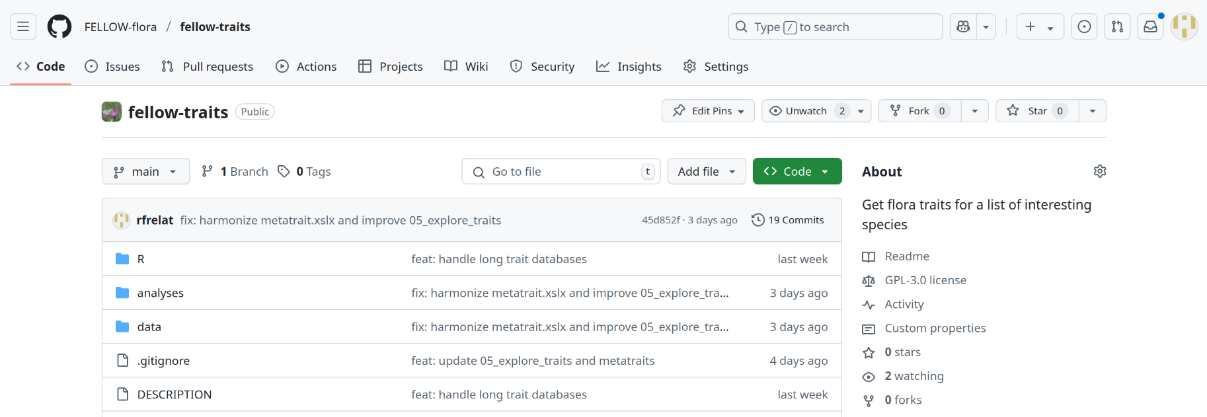Click the Go to file search field
The height and width of the screenshot is (417, 1207).
click(561, 172)
